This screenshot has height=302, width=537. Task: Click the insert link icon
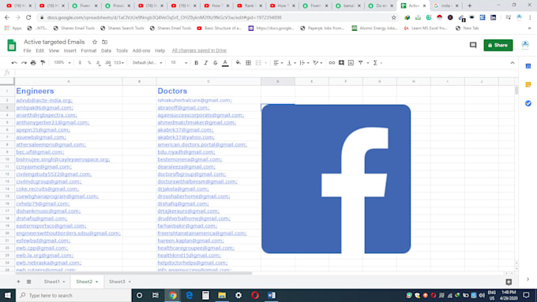[332, 63]
